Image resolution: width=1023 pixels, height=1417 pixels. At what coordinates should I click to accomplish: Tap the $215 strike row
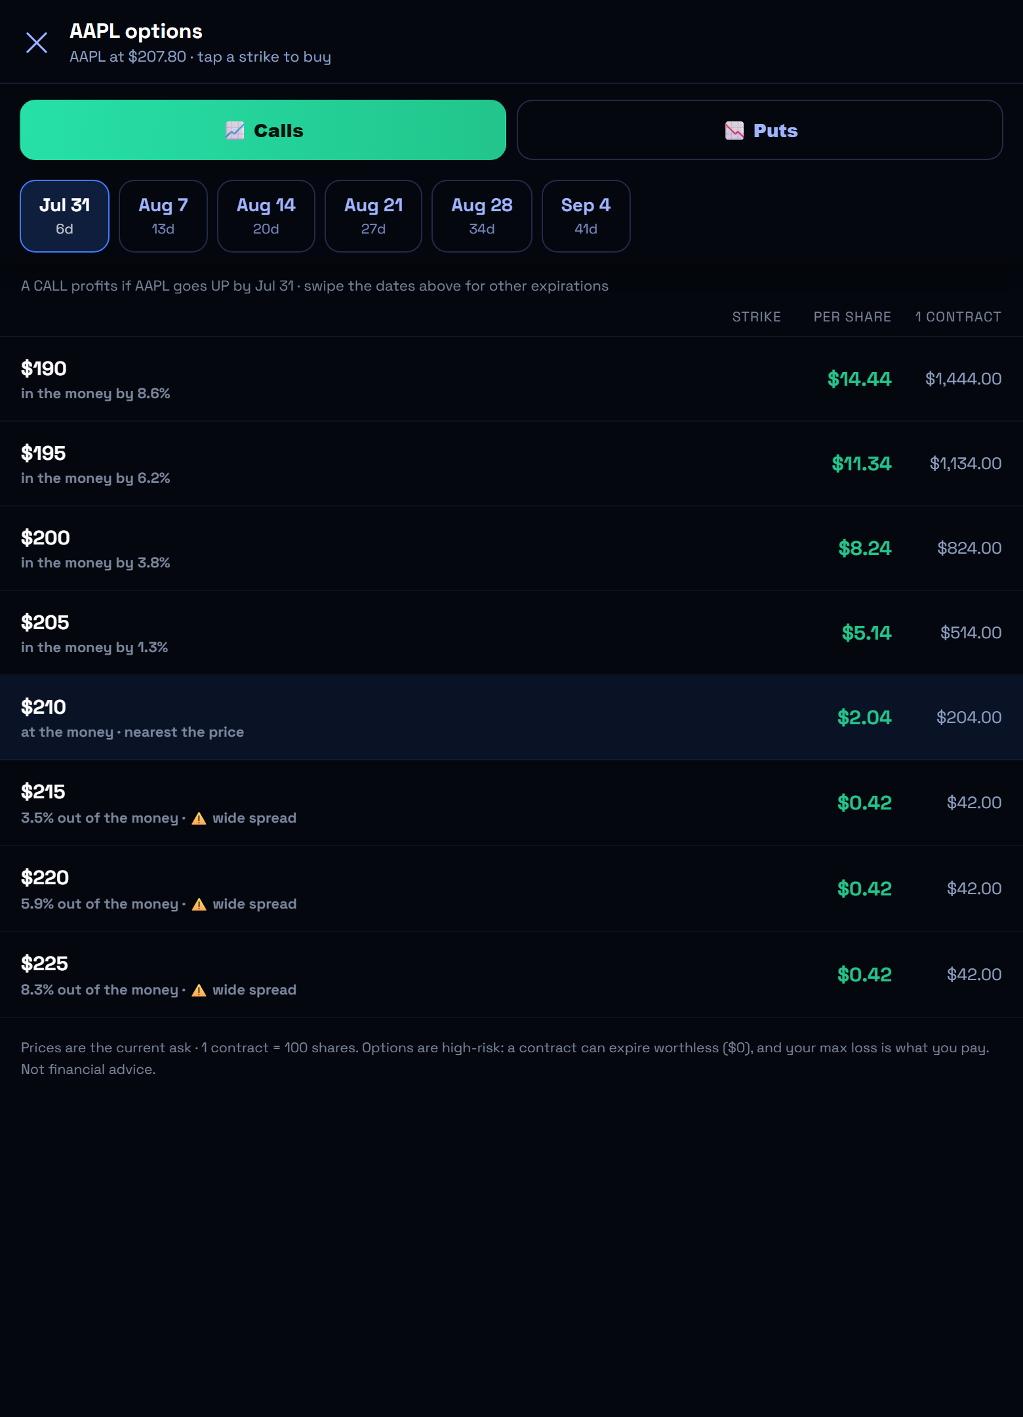[x=511, y=803]
